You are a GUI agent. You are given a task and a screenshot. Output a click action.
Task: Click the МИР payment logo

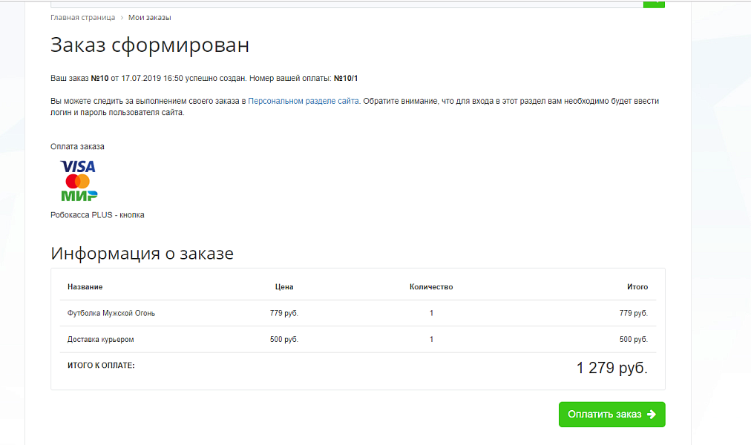(x=79, y=195)
